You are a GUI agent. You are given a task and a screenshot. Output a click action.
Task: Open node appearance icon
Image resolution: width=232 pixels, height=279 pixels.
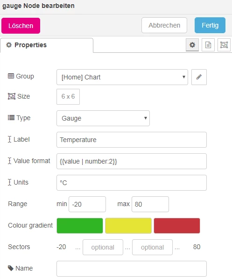pyautogui.click(x=224, y=45)
